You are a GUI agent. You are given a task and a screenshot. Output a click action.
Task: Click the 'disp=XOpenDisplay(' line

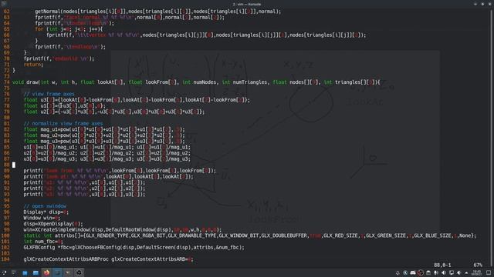point(53,224)
